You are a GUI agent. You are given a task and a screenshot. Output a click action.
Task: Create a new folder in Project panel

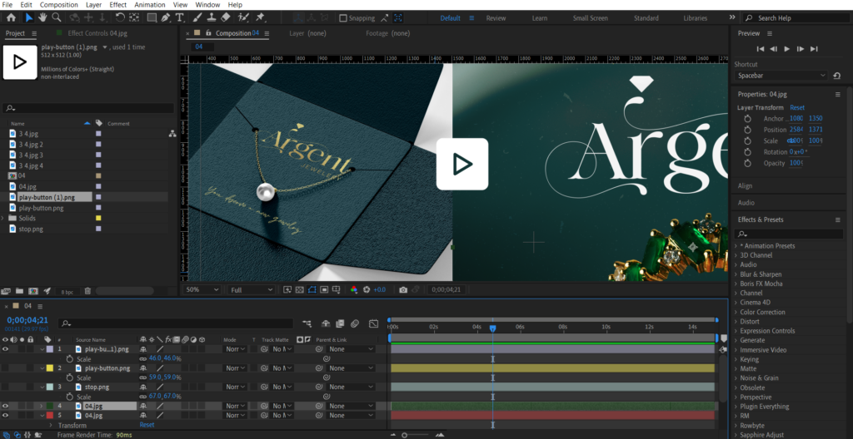pos(20,291)
